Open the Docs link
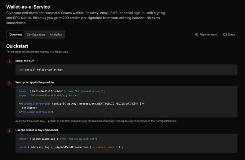 pos(229,35)
